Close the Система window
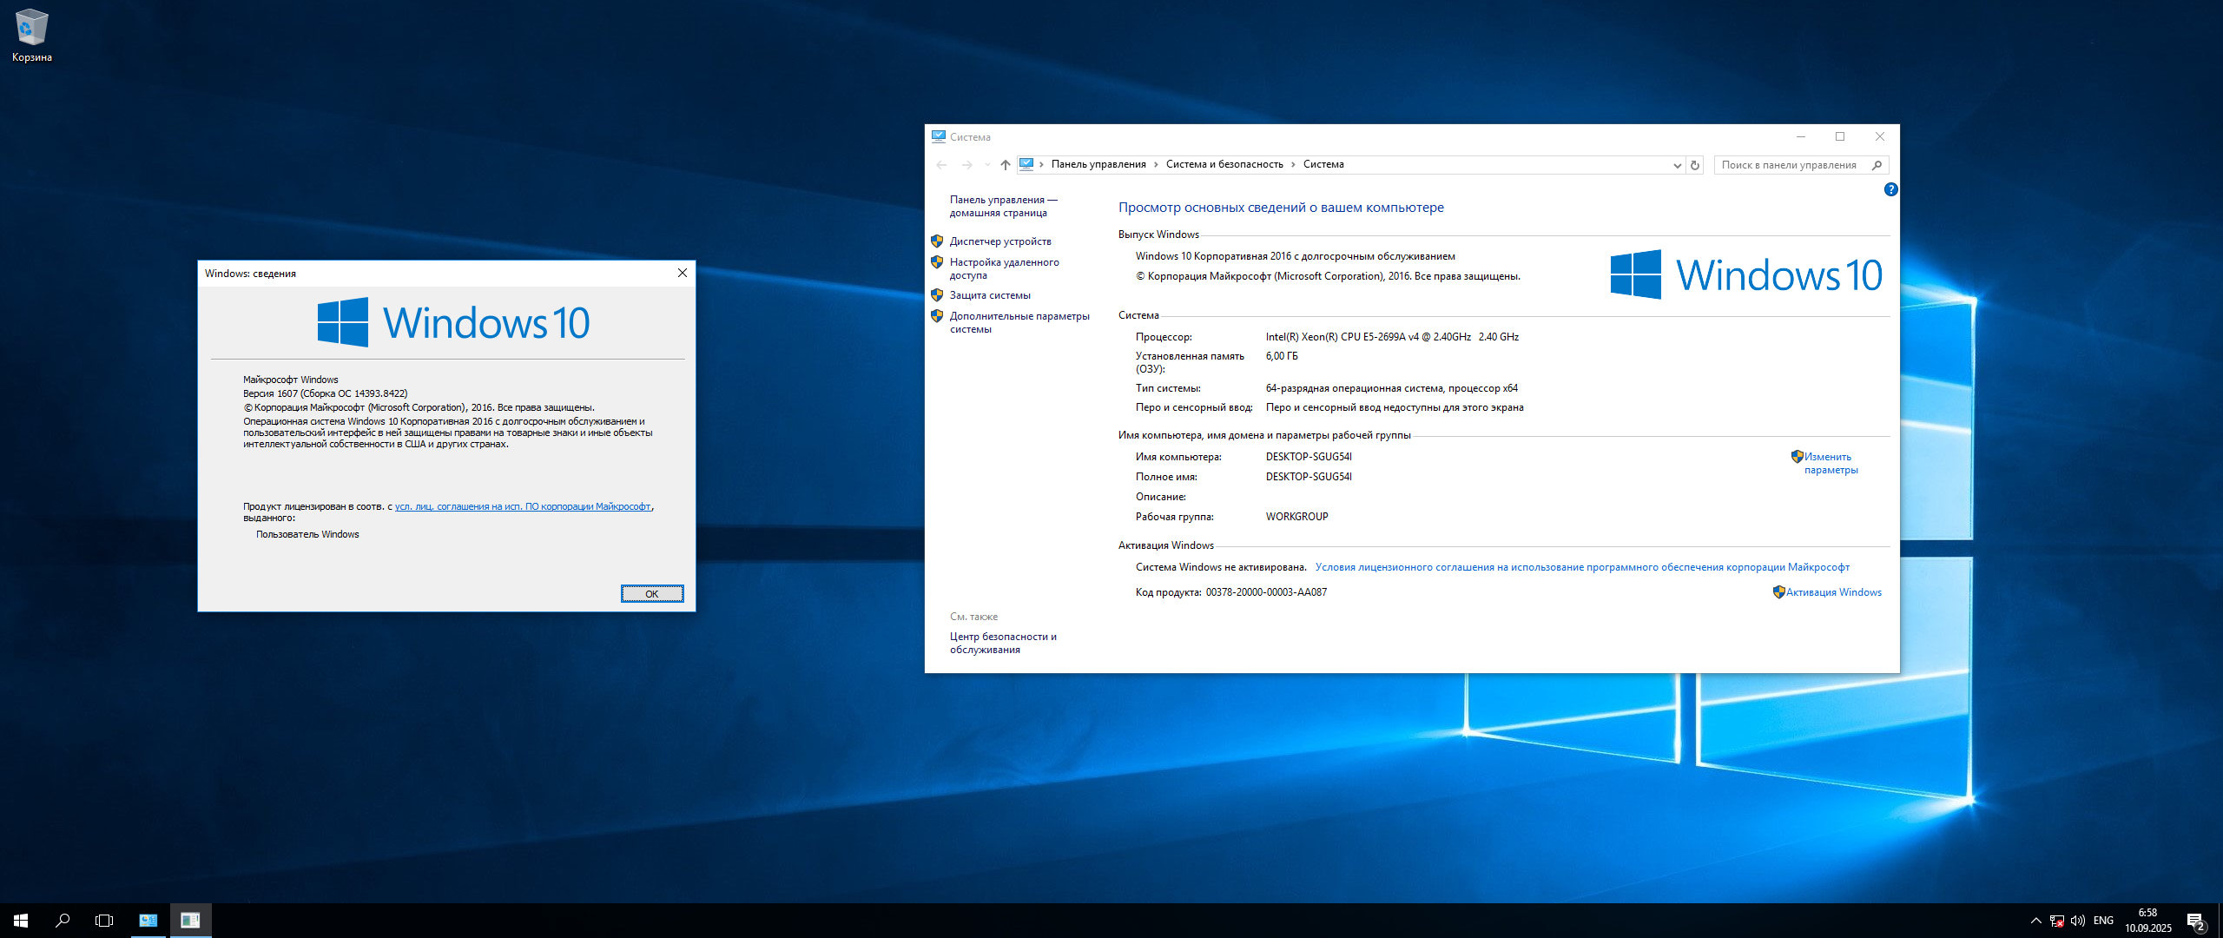2223x938 pixels. coord(1880,136)
